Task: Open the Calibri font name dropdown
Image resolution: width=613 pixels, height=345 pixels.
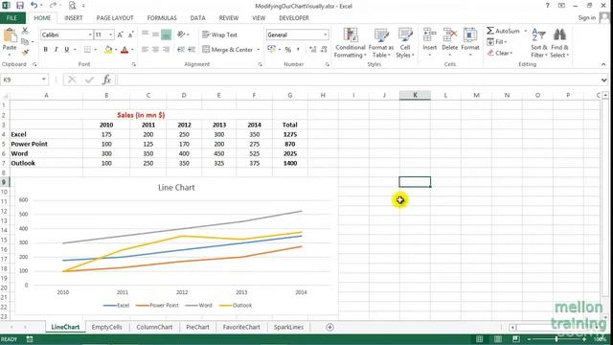Action: [x=90, y=34]
